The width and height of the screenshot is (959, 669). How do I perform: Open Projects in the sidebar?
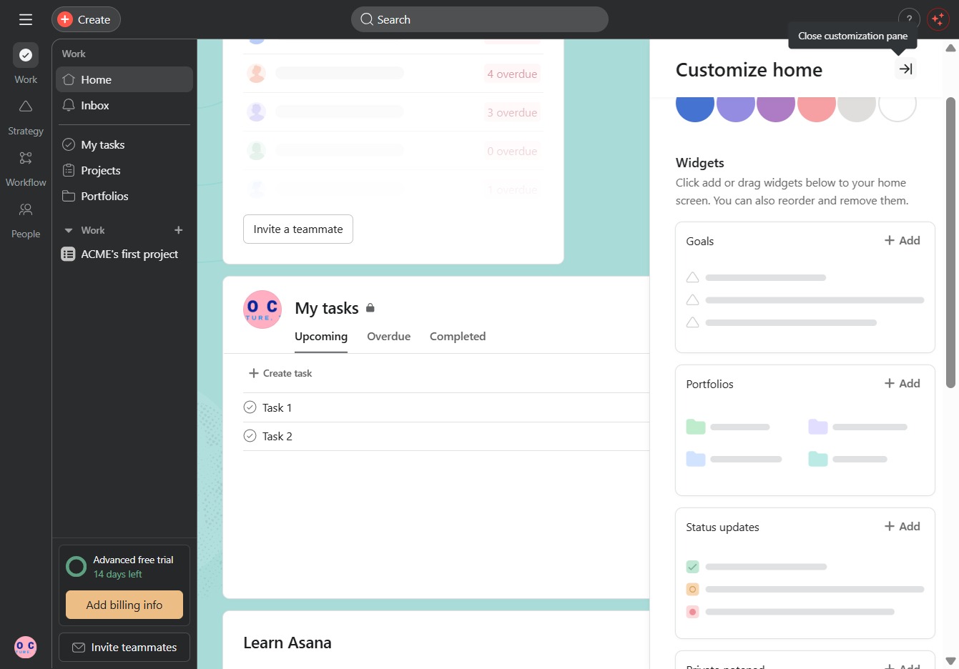124,170
